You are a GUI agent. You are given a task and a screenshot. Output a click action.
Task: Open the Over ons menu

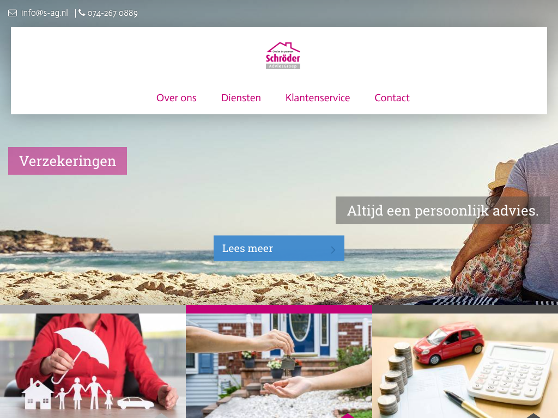pyautogui.click(x=177, y=98)
